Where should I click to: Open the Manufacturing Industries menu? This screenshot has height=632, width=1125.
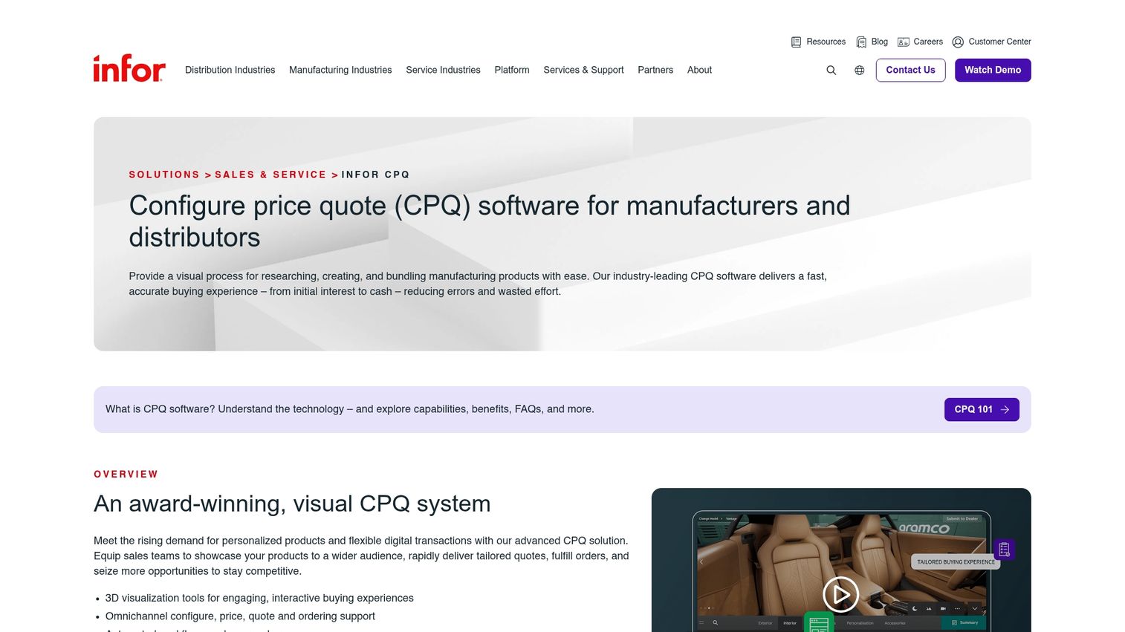click(x=340, y=70)
